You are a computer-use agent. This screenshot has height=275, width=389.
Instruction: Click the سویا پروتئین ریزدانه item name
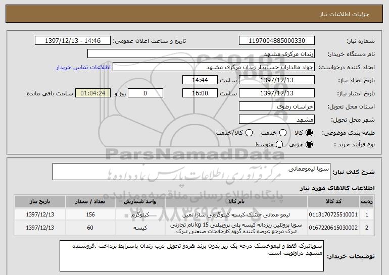pyautogui.click(x=236, y=228)
